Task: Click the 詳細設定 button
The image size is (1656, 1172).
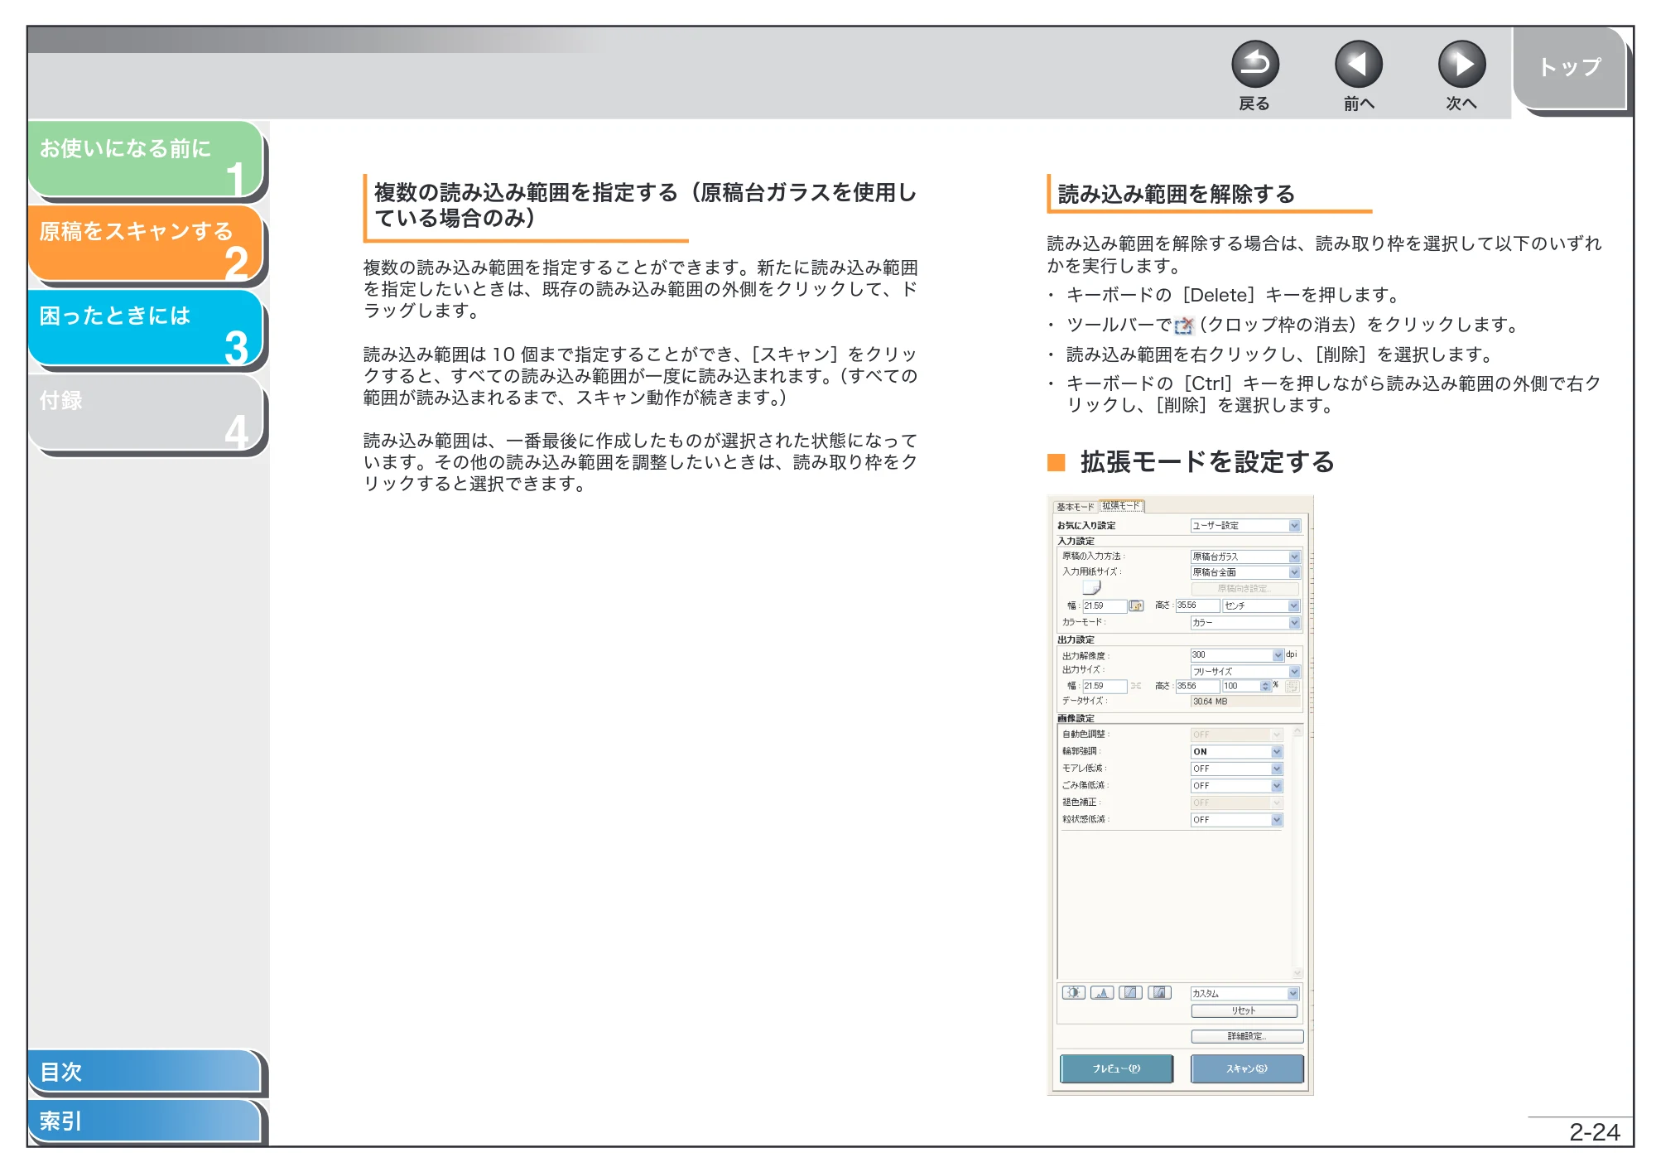Action: (1247, 1036)
